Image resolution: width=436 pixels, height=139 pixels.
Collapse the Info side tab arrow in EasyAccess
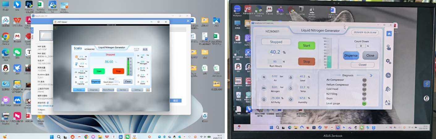click(x=32, y=30)
